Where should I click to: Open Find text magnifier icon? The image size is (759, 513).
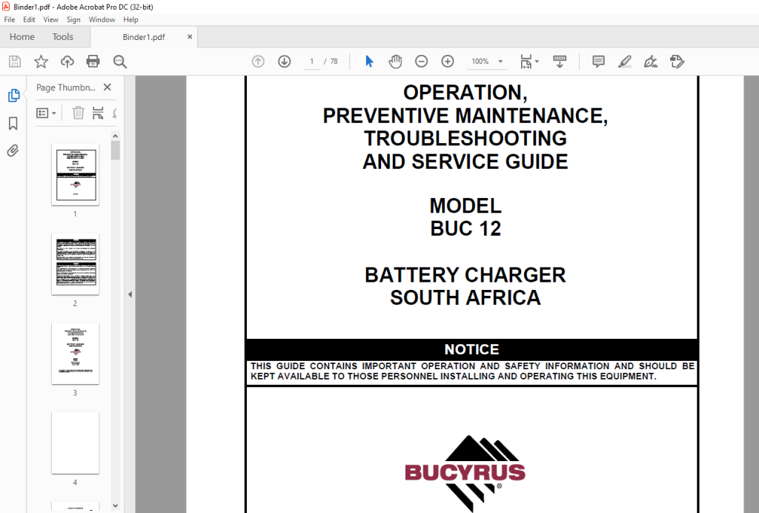(x=119, y=62)
